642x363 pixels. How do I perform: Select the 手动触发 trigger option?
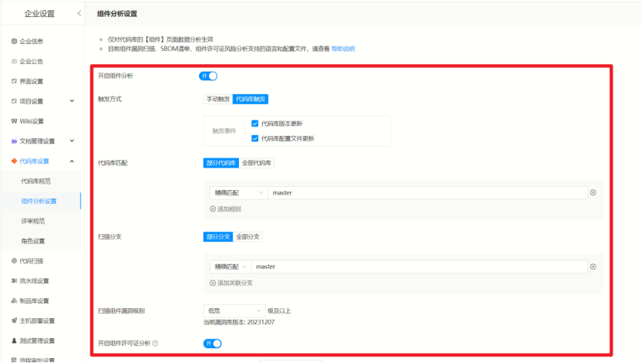pyautogui.click(x=217, y=100)
